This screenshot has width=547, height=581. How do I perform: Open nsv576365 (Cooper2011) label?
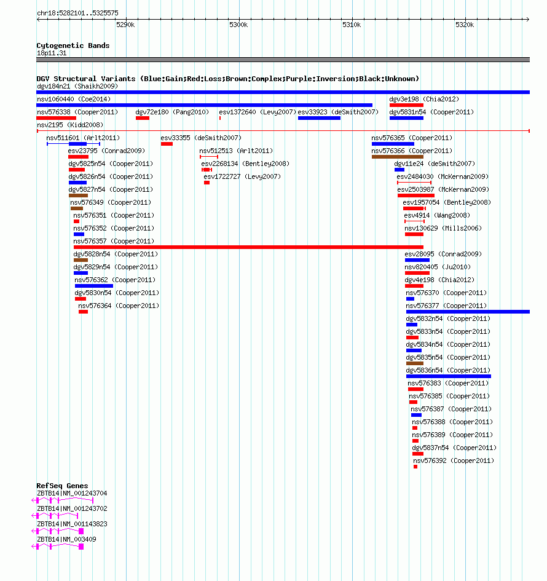click(412, 138)
